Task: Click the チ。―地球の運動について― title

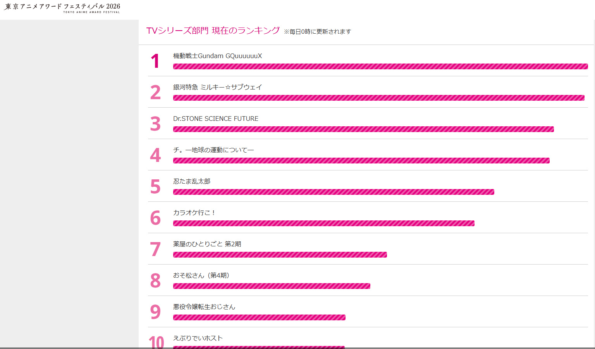Action: [213, 150]
